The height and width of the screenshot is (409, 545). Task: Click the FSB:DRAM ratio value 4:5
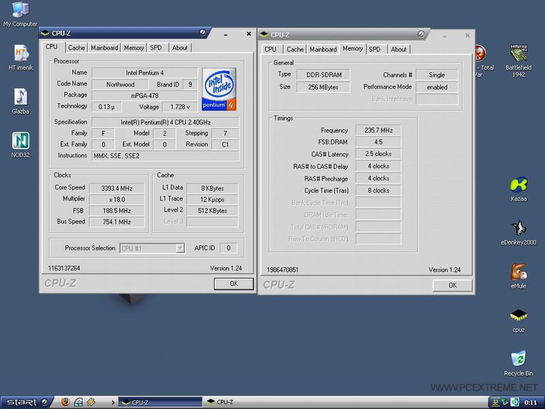[378, 142]
